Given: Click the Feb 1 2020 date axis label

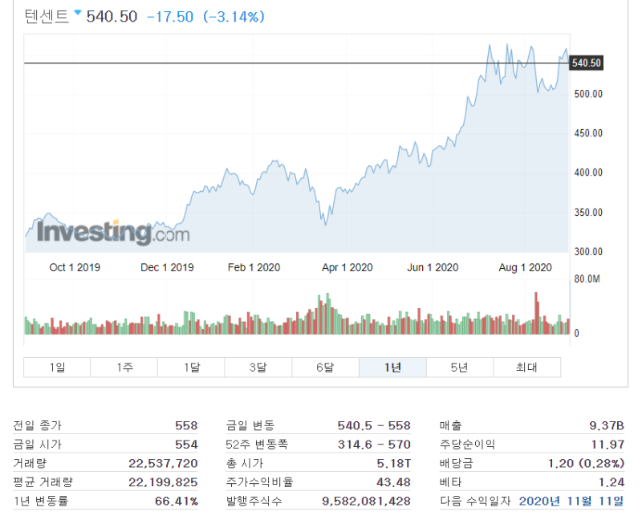Looking at the screenshot, I should point(254,267).
